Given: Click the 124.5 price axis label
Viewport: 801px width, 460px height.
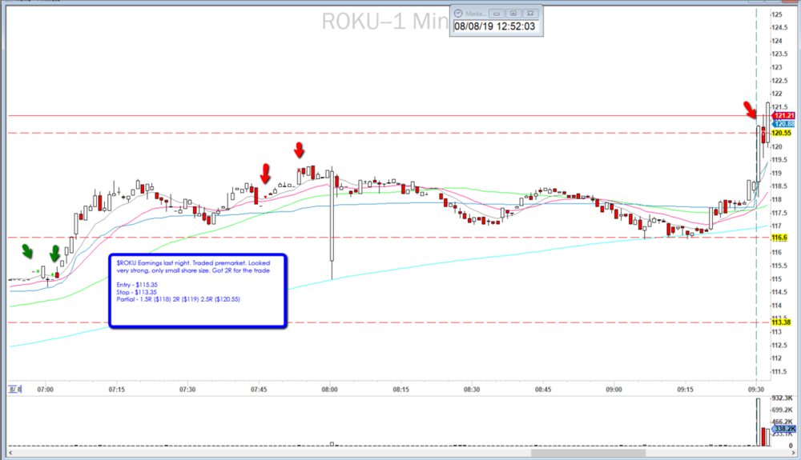Looking at the screenshot, I should (779, 27).
